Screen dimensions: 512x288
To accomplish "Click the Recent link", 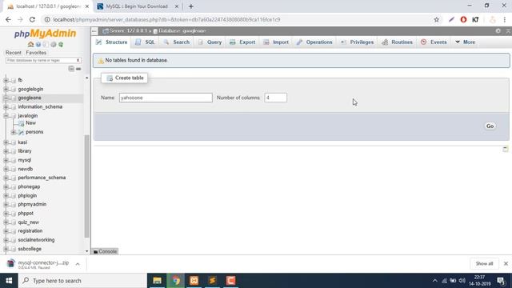I will (14, 53).
